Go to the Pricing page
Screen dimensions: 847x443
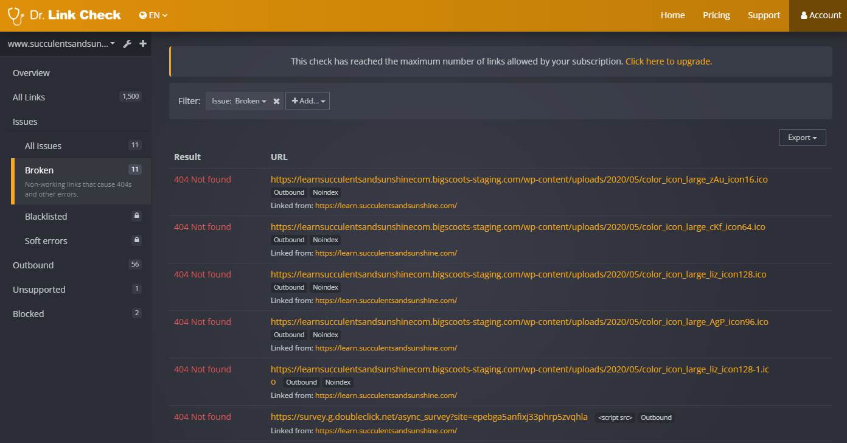pos(716,15)
